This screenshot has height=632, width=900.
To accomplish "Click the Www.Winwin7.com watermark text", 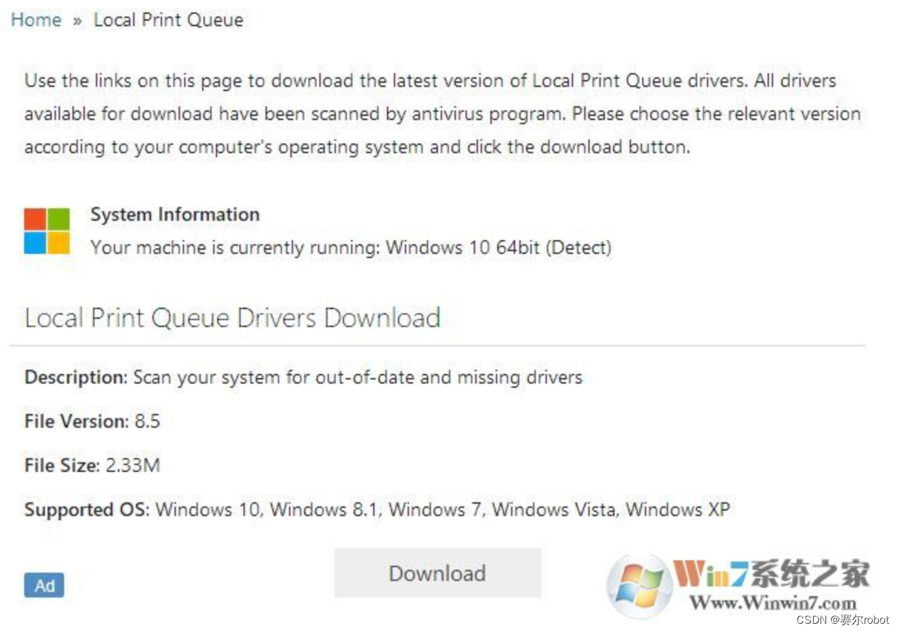I will [772, 602].
